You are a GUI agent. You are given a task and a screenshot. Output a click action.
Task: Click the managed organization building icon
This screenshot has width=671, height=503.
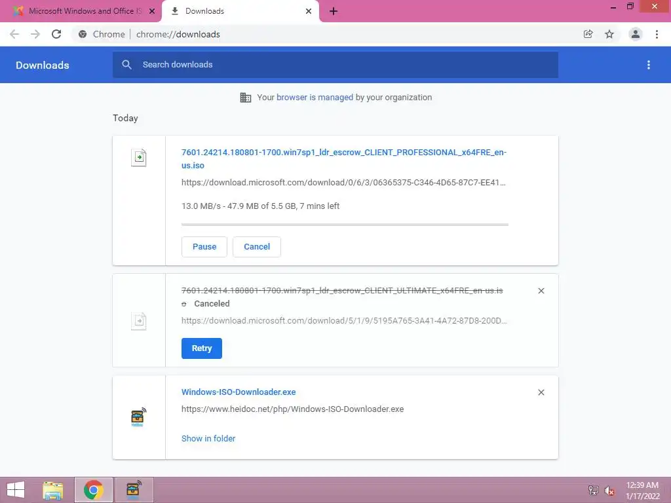246,98
